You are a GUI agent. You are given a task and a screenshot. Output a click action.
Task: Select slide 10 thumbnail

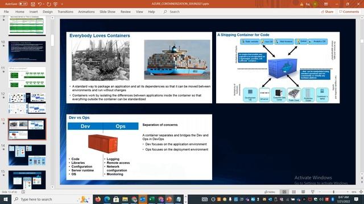(27, 52)
